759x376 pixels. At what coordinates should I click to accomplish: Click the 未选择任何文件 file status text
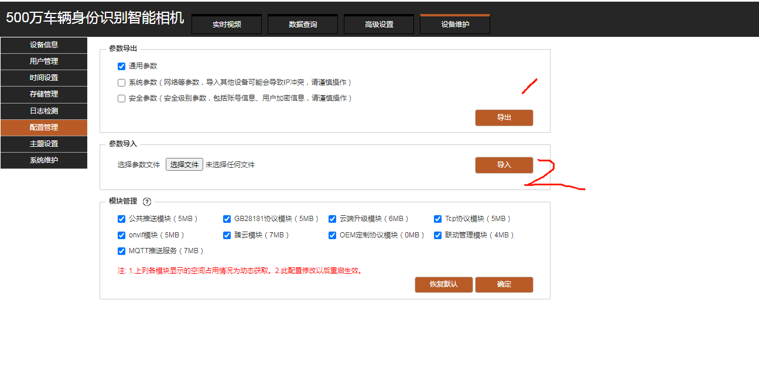(230, 165)
